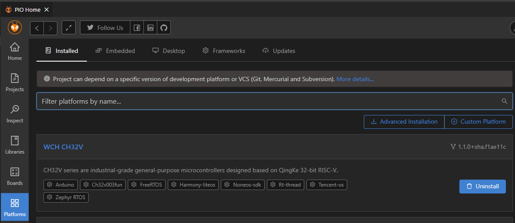Click the version text 1.1.0+sha.f1ae11c

click(482, 147)
